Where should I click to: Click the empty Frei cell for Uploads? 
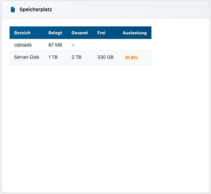(x=105, y=45)
